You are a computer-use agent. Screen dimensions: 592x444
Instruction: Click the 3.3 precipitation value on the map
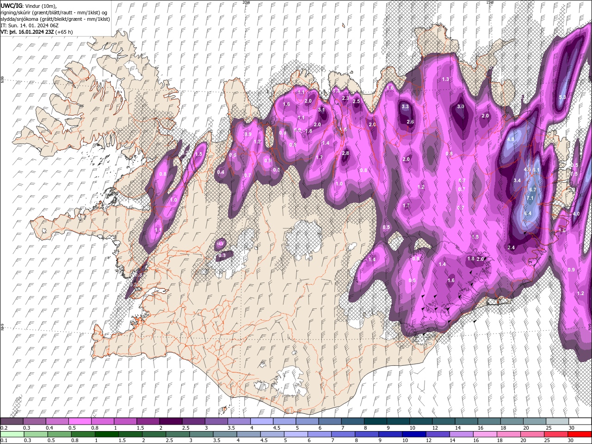405,106
